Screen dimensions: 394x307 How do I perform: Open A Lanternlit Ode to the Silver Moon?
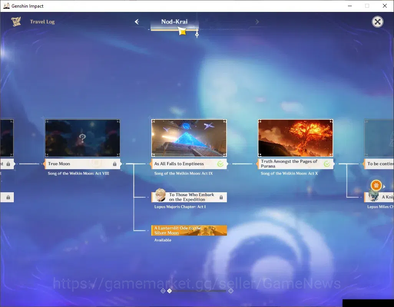[x=189, y=230]
